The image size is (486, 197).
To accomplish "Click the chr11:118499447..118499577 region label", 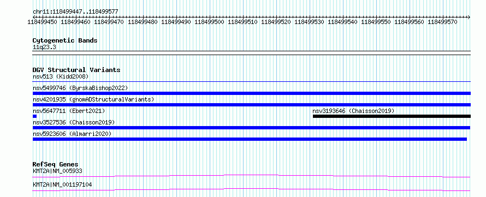I will tap(75, 11).
